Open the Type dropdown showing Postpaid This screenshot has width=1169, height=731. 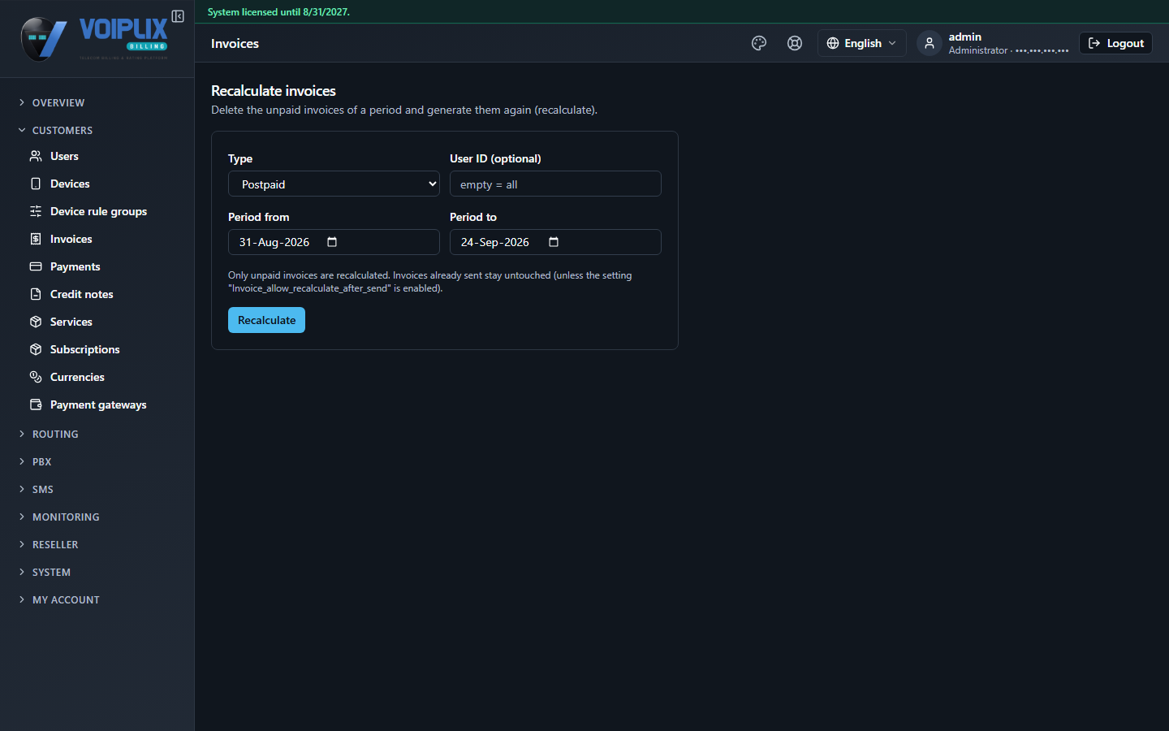[x=334, y=184]
